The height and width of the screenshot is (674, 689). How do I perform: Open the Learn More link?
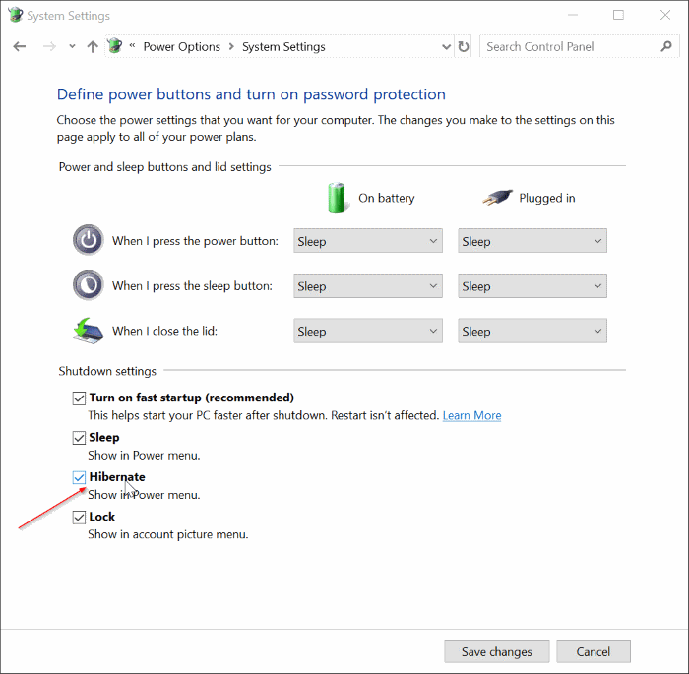(471, 415)
